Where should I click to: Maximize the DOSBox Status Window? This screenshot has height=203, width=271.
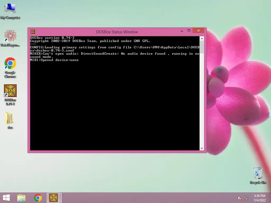(189, 31)
